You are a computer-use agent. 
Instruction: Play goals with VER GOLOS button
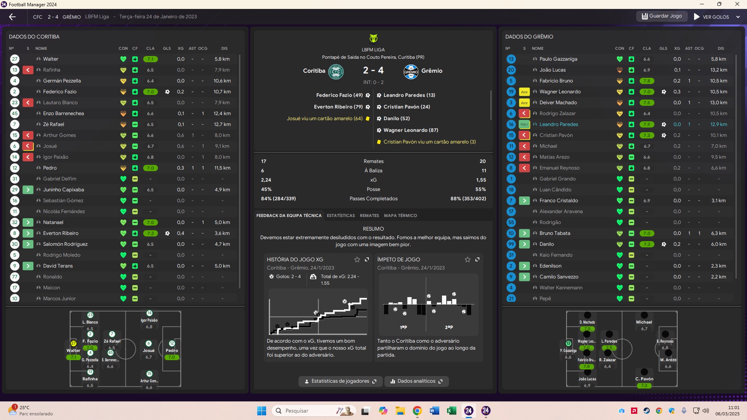(712, 17)
